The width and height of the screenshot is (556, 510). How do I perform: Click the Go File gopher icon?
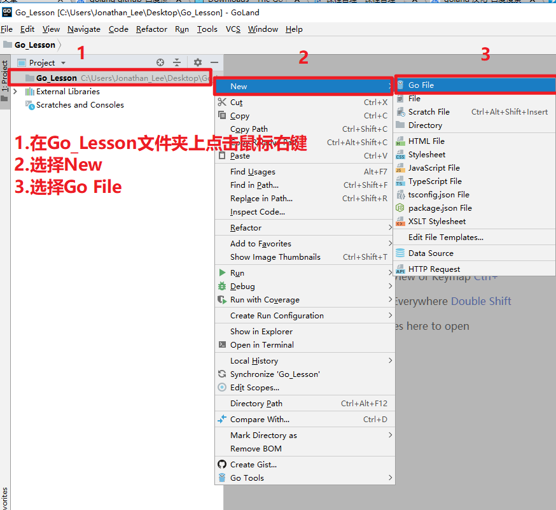[x=400, y=85]
